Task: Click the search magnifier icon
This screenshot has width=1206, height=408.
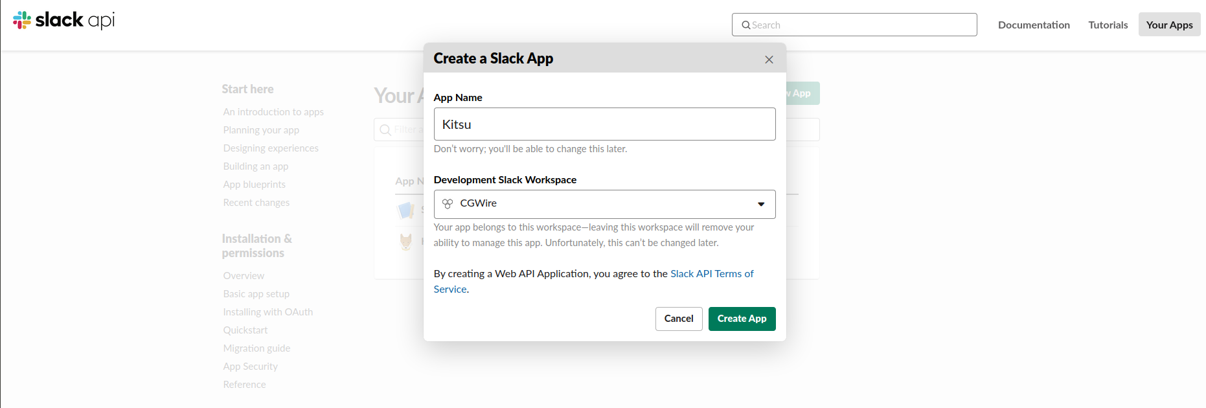Action: click(746, 25)
